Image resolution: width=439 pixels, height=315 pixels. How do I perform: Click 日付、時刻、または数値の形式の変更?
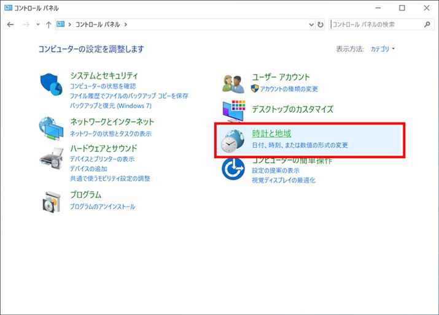tap(300, 145)
